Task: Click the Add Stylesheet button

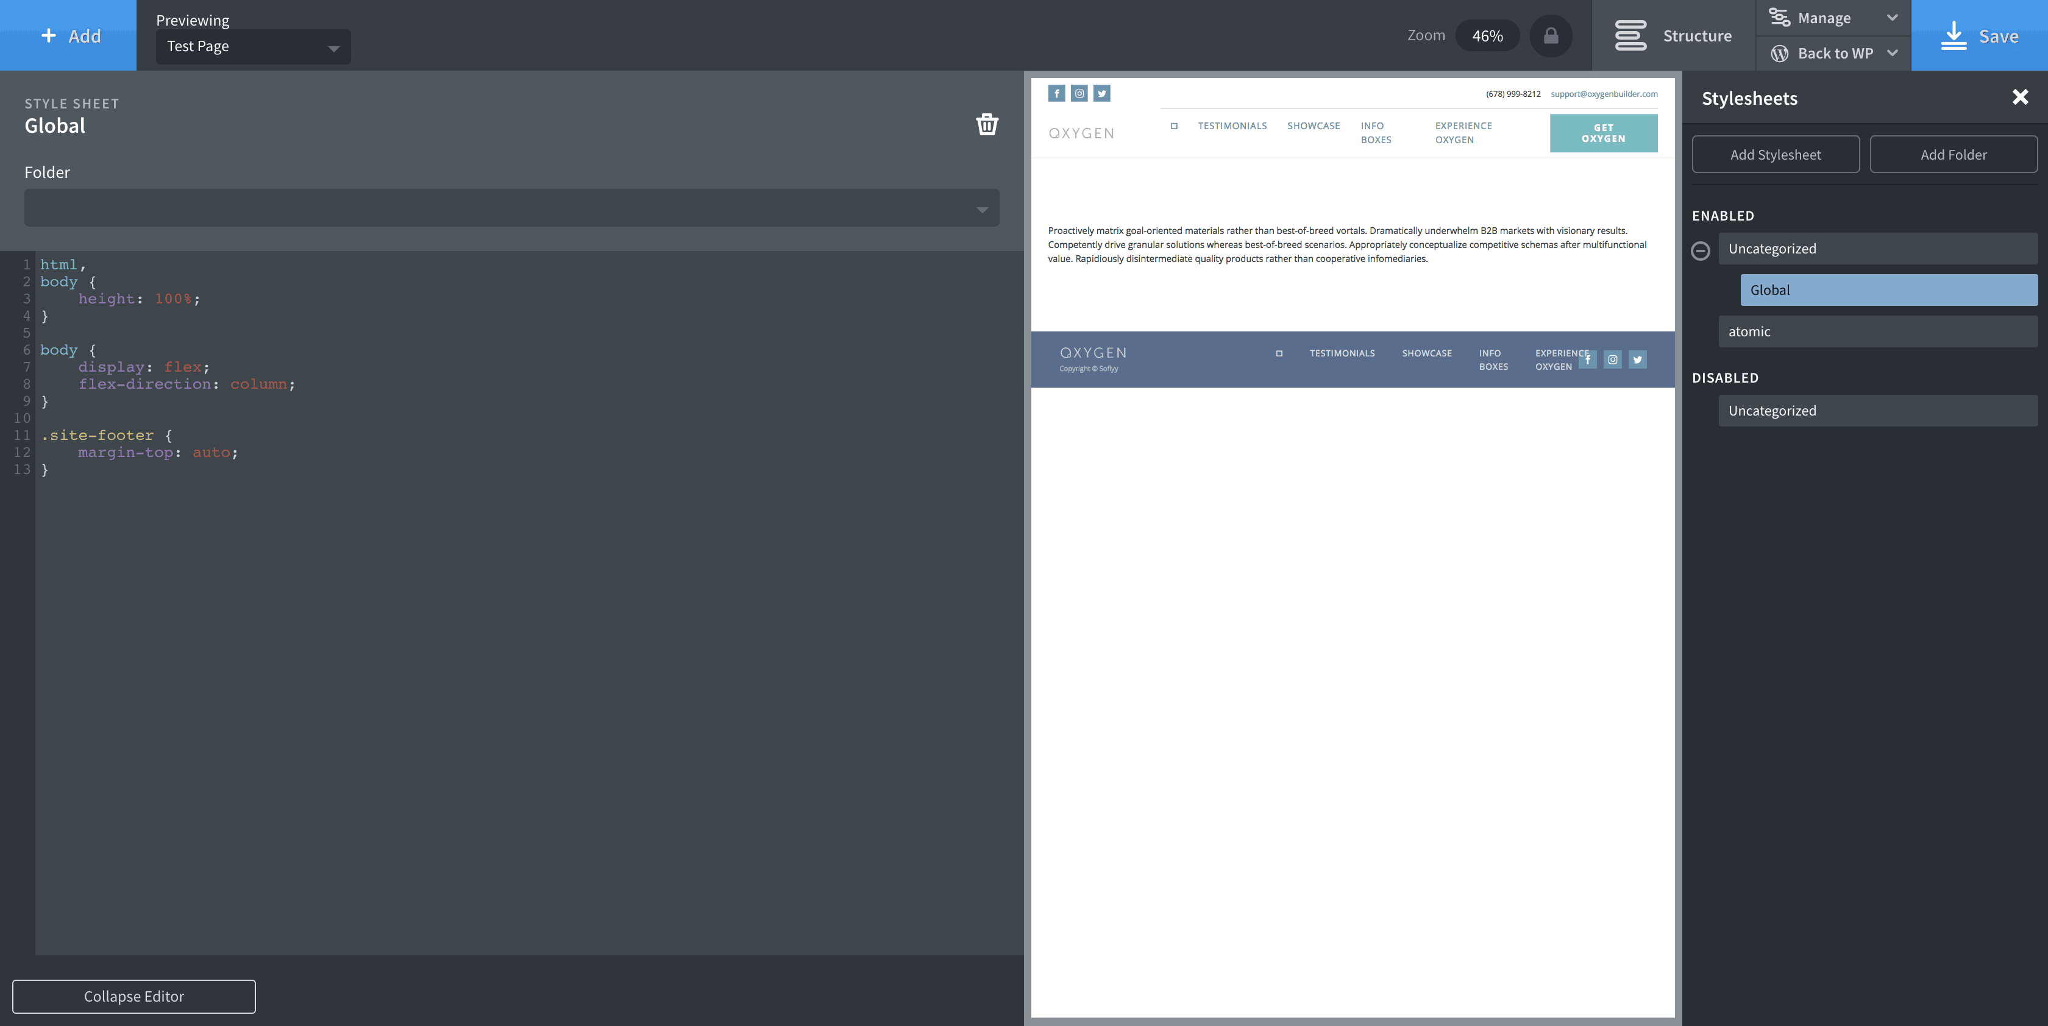Action: 1776,154
